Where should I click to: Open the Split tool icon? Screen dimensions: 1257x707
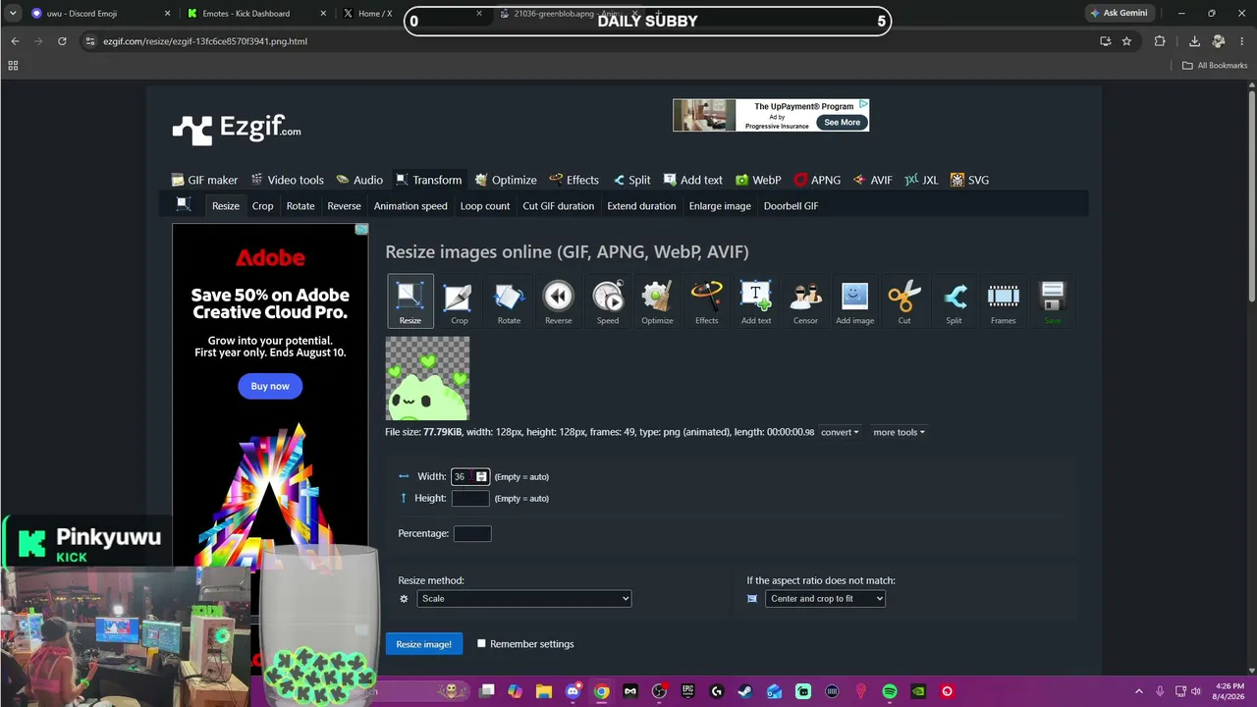954,300
